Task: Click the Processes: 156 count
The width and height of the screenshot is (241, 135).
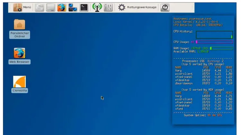Action: pos(193,61)
